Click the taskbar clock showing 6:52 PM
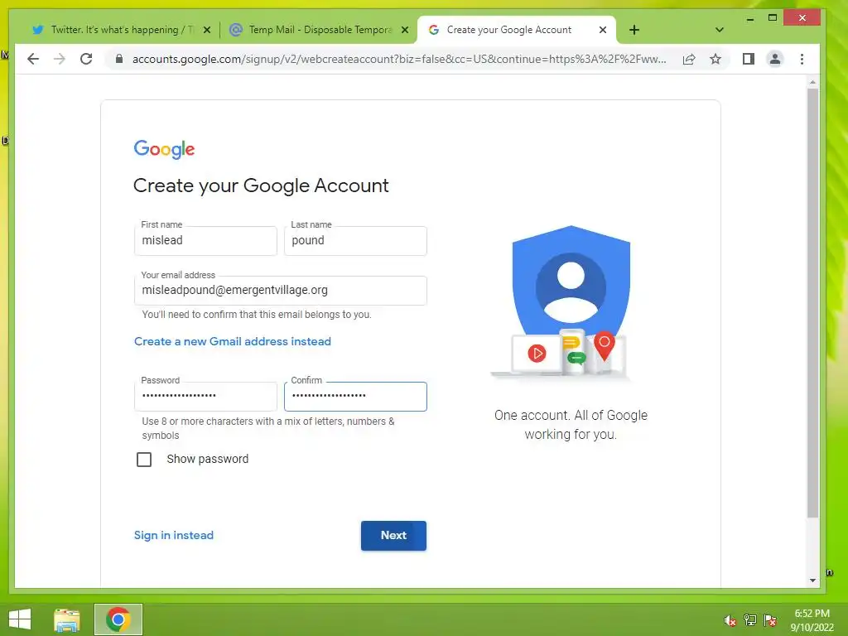The image size is (848, 636). coord(812,620)
